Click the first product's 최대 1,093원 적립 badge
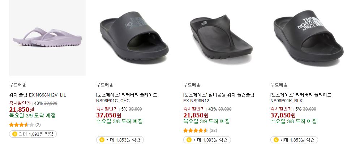The width and height of the screenshot is (347, 161). click(33, 134)
